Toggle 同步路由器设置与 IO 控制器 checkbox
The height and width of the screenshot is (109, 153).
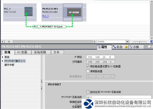click(x=88, y=66)
